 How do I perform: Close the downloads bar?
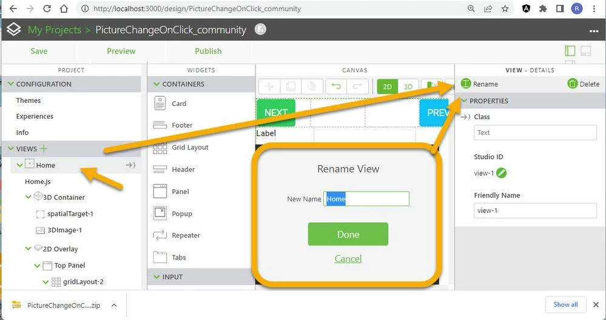(596, 305)
